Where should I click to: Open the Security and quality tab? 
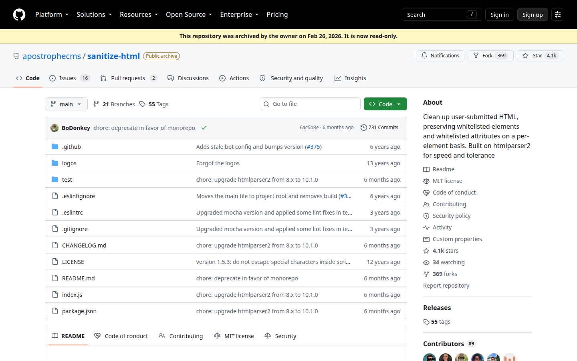pyautogui.click(x=291, y=78)
